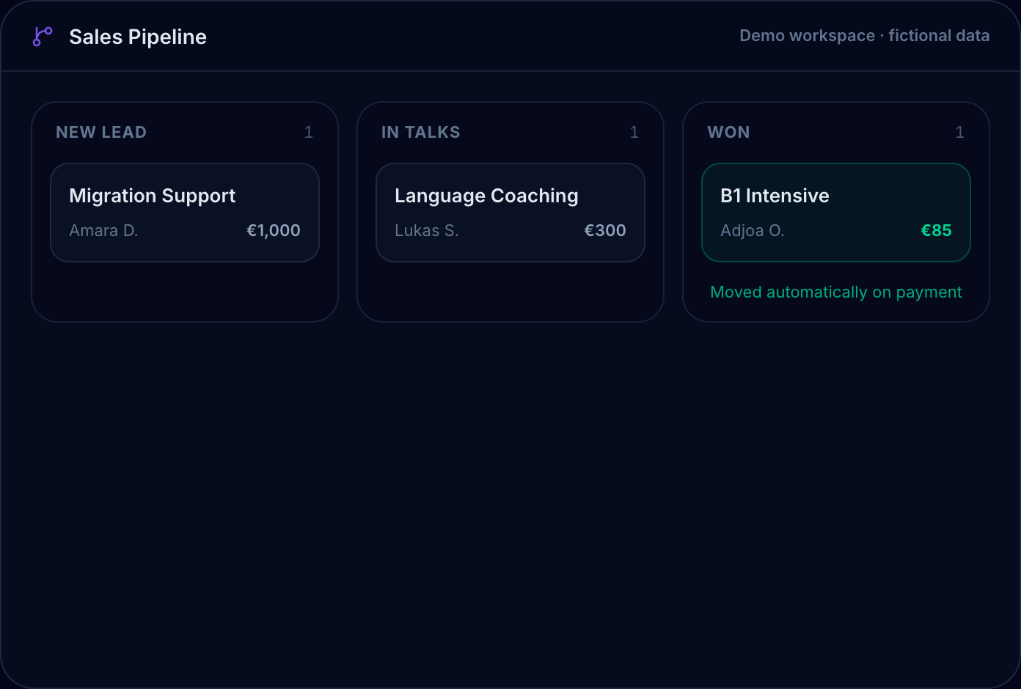Image resolution: width=1021 pixels, height=689 pixels.
Task: Click the green €85 deal value
Action: pos(937,230)
